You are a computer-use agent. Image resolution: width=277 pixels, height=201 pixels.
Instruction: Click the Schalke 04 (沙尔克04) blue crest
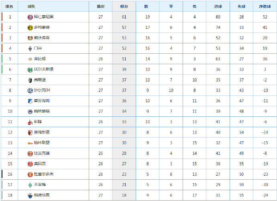pyautogui.click(x=30, y=90)
